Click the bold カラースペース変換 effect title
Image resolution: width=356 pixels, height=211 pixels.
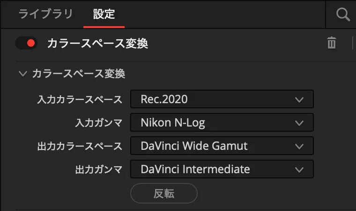pyautogui.click(x=97, y=43)
